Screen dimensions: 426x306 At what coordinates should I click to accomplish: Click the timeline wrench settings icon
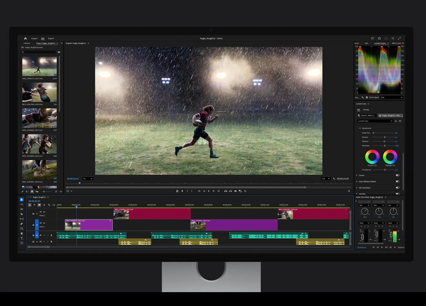49,205
